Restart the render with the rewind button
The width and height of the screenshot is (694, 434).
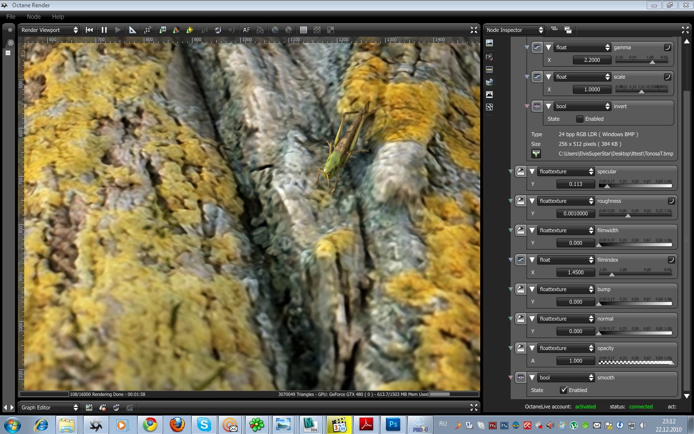(89, 30)
